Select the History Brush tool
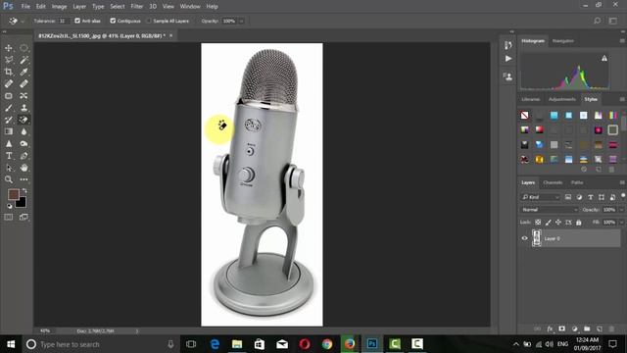Image resolution: width=627 pixels, height=353 pixels. [9, 120]
